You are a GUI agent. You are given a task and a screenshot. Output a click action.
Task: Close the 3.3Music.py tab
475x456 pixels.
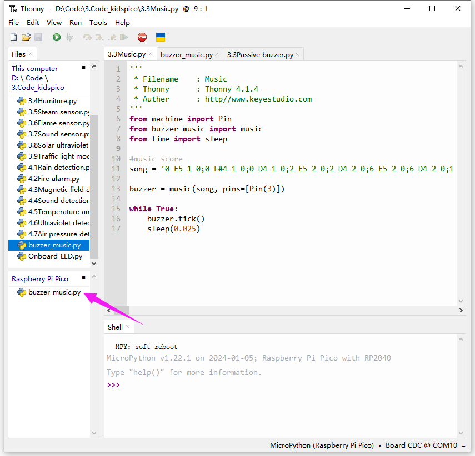[151, 54]
